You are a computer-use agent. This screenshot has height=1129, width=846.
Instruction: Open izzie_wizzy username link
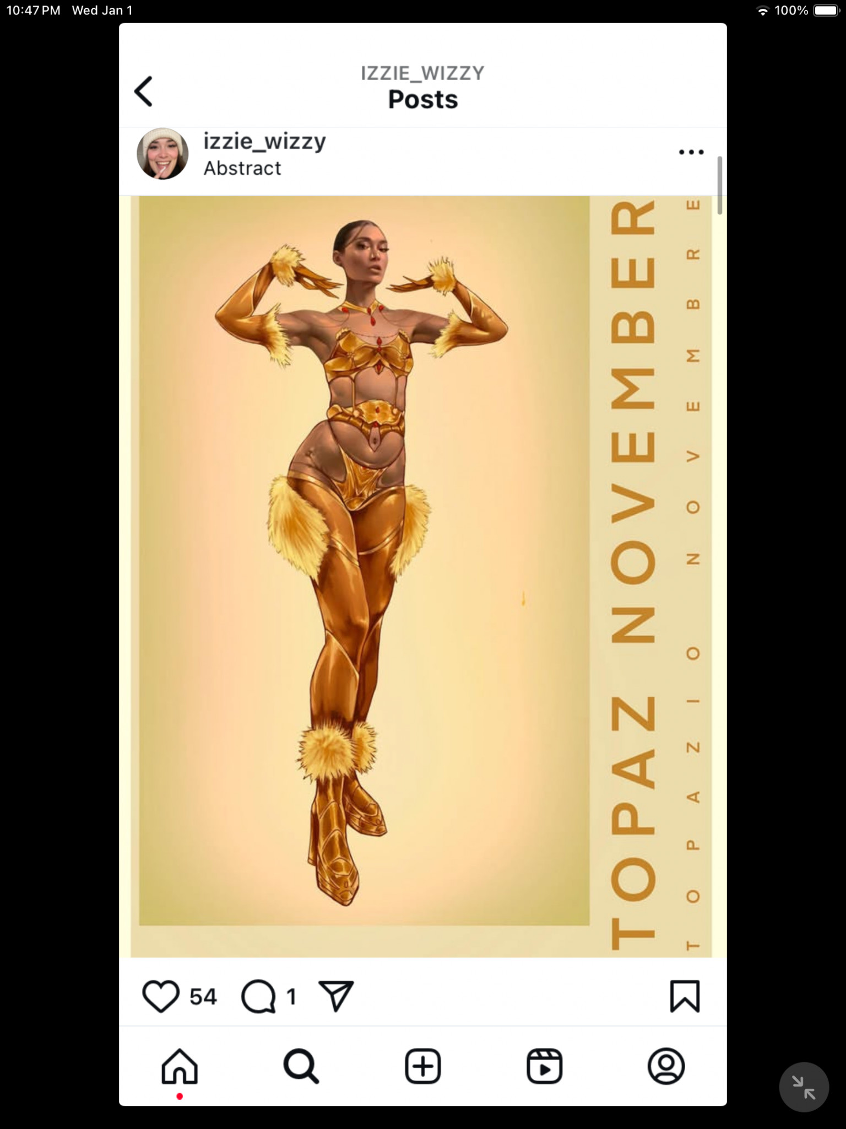265,141
